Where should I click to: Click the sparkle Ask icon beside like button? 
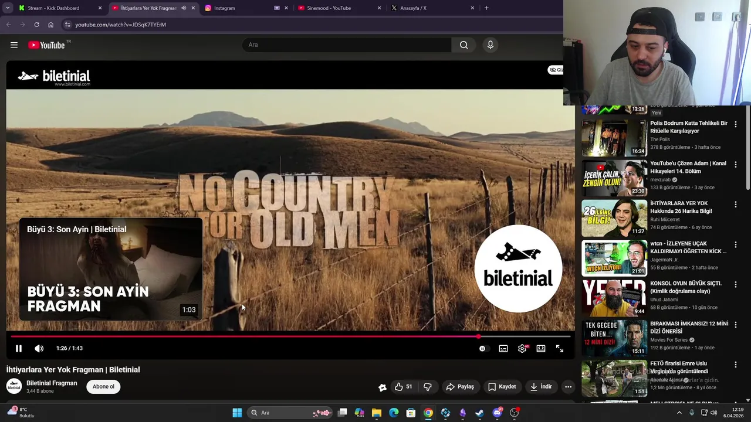click(x=382, y=387)
